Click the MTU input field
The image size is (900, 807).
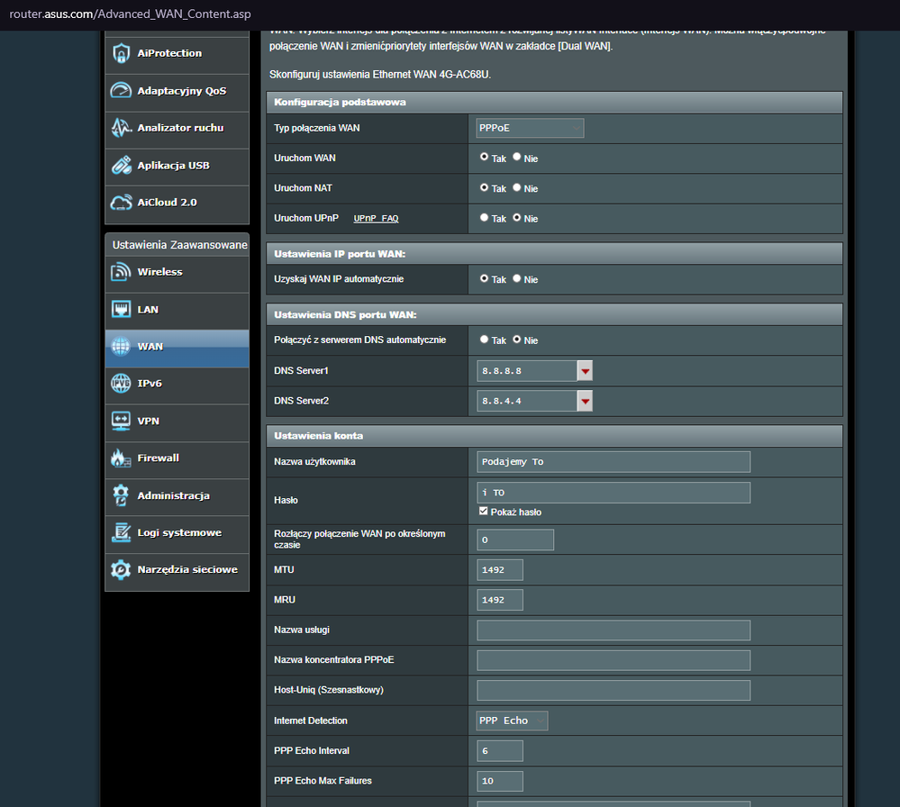pos(500,570)
